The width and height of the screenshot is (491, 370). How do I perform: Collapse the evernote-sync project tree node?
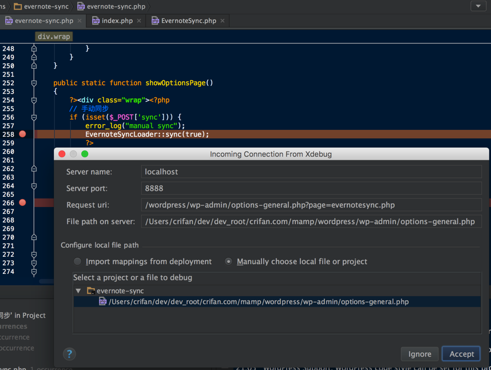(78, 291)
